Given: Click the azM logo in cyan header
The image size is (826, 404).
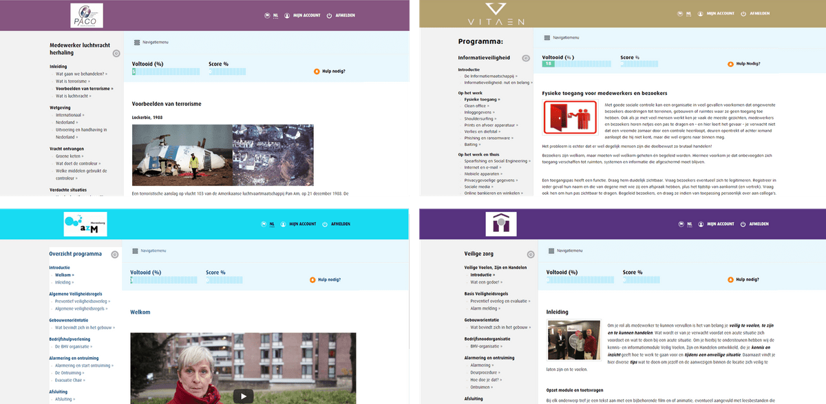Looking at the screenshot, I should 85,224.
